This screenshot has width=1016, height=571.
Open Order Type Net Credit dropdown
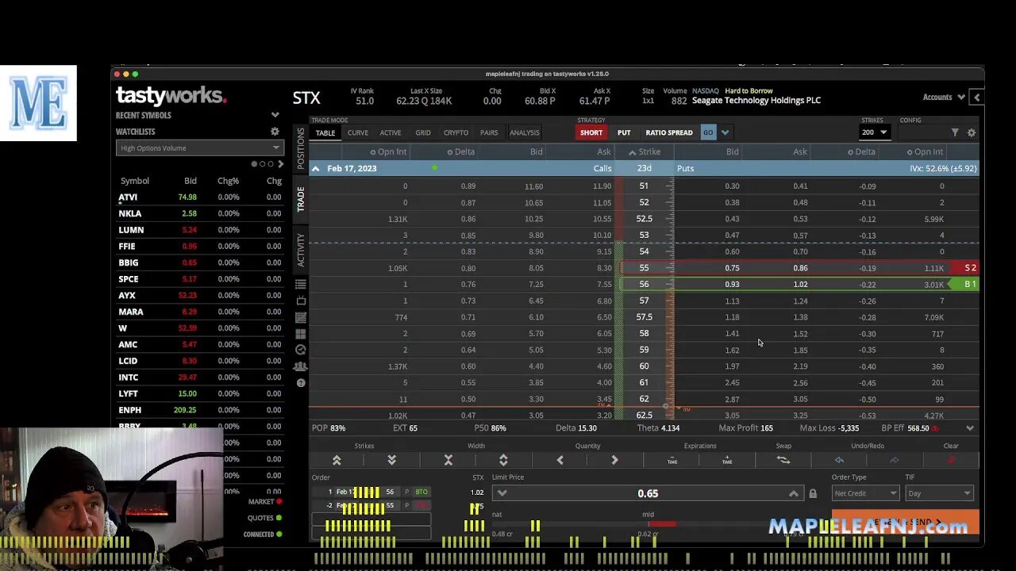(865, 493)
